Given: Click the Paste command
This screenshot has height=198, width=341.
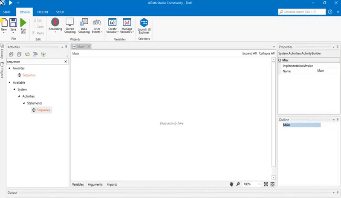Looking at the screenshot, I should coord(38,33).
